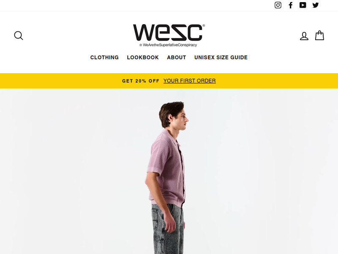Open the YouTube channel icon
This screenshot has width=338, height=254.
[303, 5]
